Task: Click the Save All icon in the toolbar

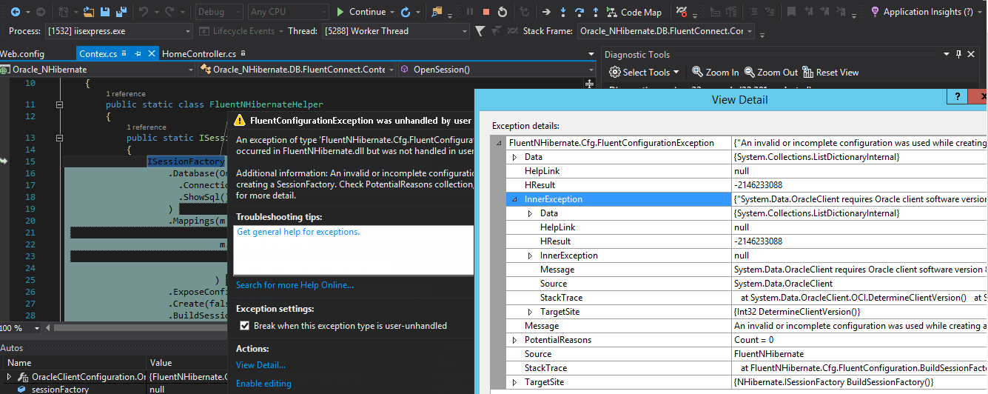Action: [x=120, y=12]
